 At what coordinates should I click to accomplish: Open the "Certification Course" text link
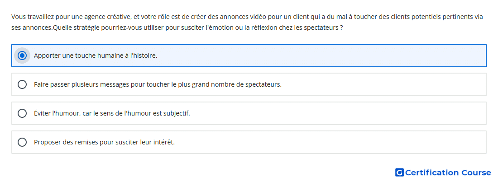[448, 172]
